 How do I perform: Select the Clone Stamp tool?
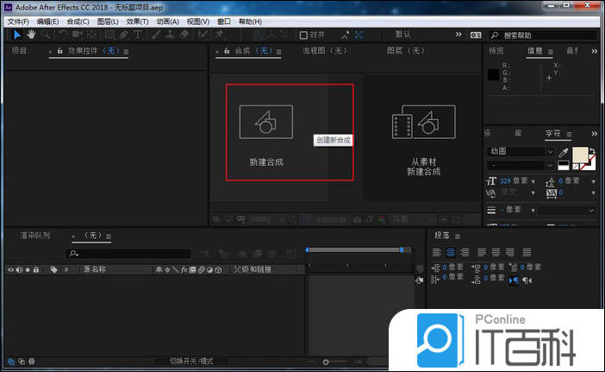[170, 35]
